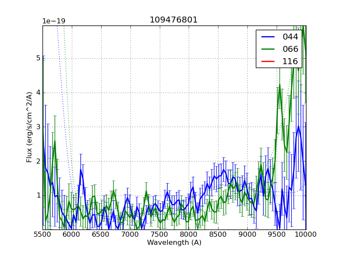The image size is (340, 255).
Task: Click the y-axis tick label 3
Action: click(x=37, y=127)
